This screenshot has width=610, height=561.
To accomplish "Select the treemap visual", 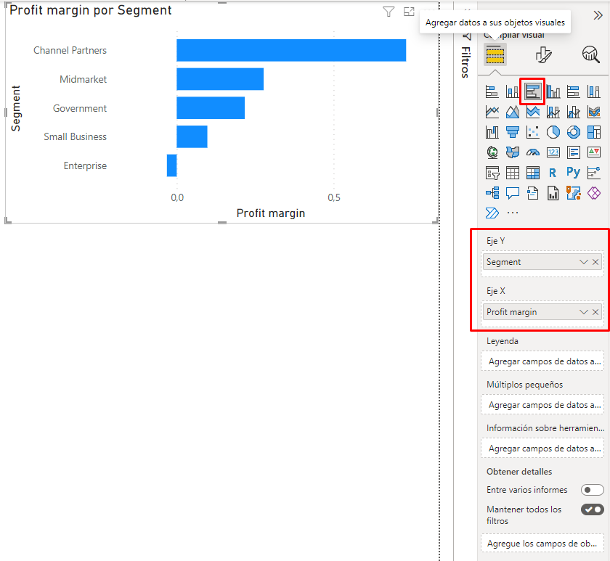I will coord(594,132).
